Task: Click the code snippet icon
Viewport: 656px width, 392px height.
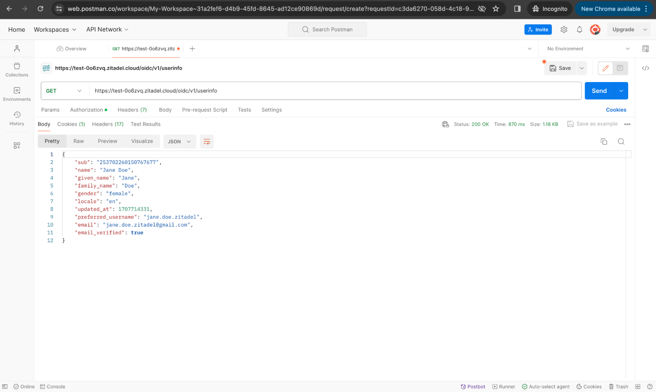Action: tap(645, 68)
